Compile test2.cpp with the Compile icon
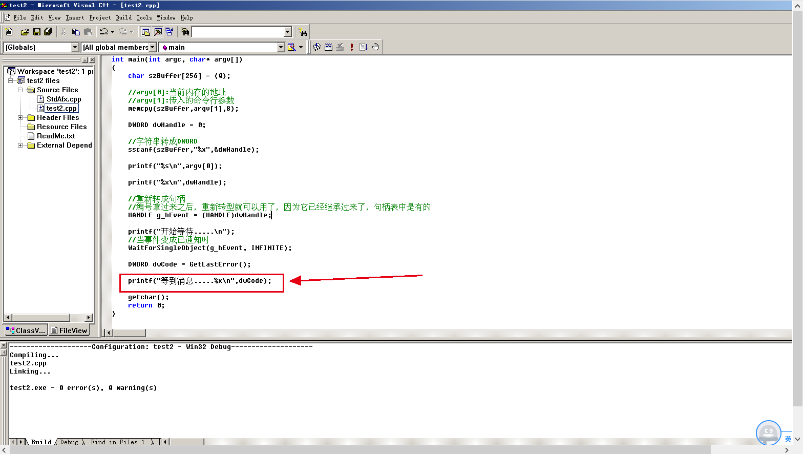 coord(316,47)
